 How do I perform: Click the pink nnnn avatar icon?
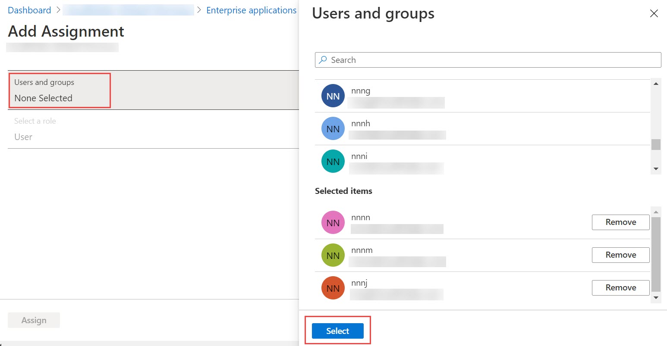pyautogui.click(x=333, y=223)
